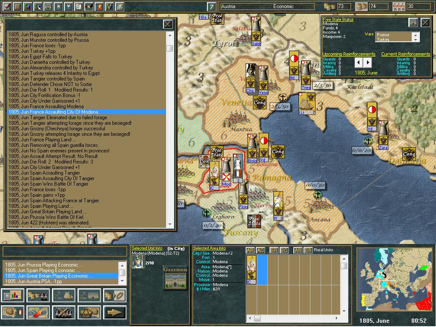Click the bar chart with cursor icon
Screen dimensions: 436x327
click(x=38, y=6)
